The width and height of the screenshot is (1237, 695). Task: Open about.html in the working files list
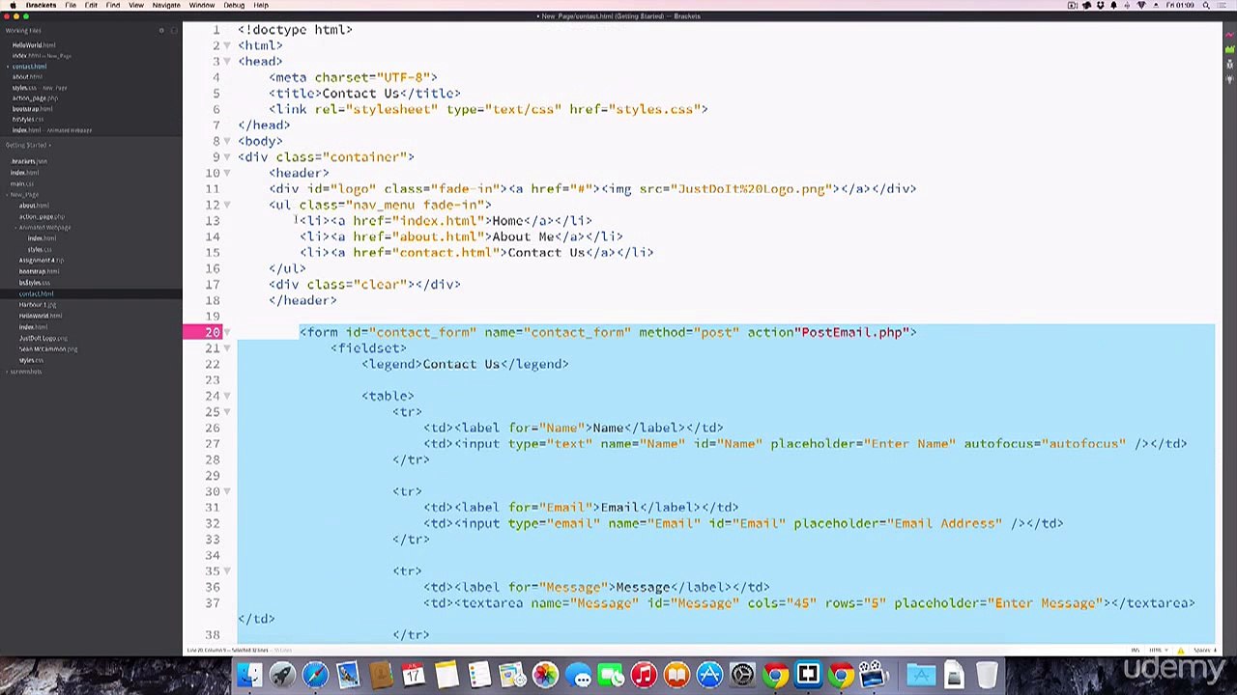click(27, 77)
